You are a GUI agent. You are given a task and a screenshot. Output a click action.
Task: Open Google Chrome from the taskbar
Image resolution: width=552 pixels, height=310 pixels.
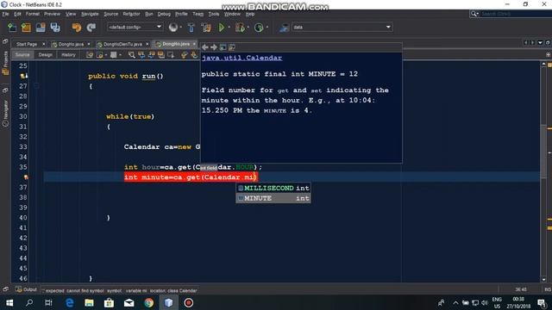point(149,302)
